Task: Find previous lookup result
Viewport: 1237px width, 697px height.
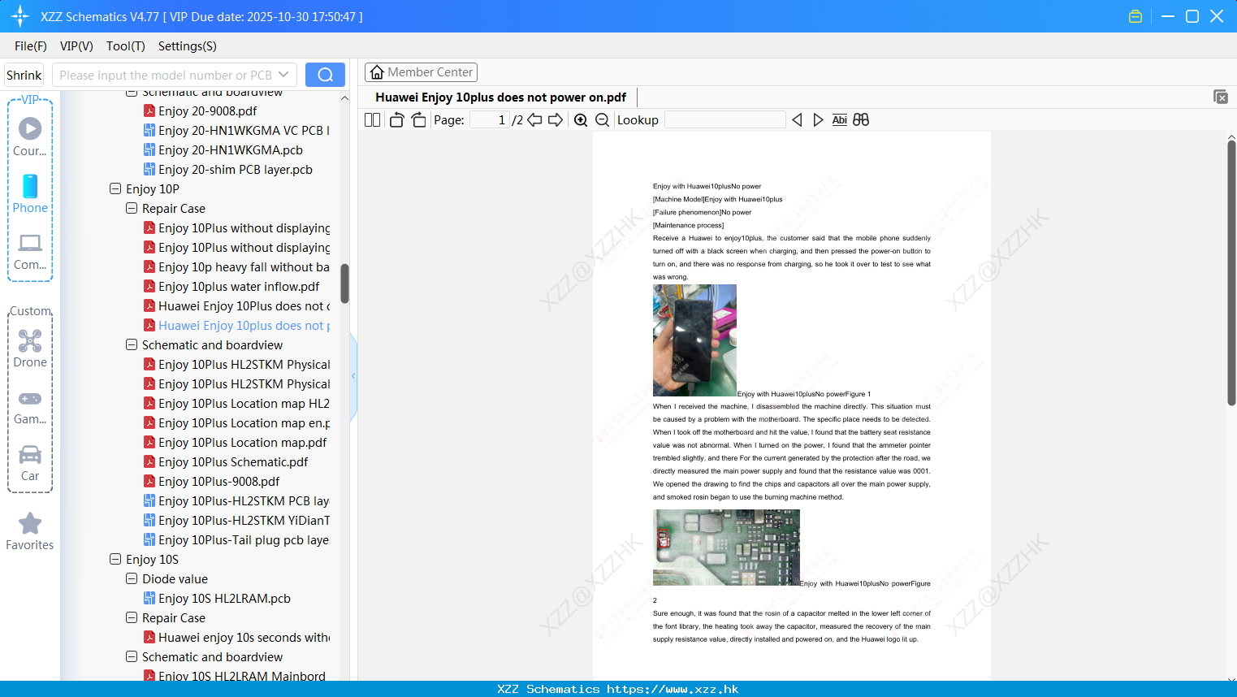Action: coord(797,120)
